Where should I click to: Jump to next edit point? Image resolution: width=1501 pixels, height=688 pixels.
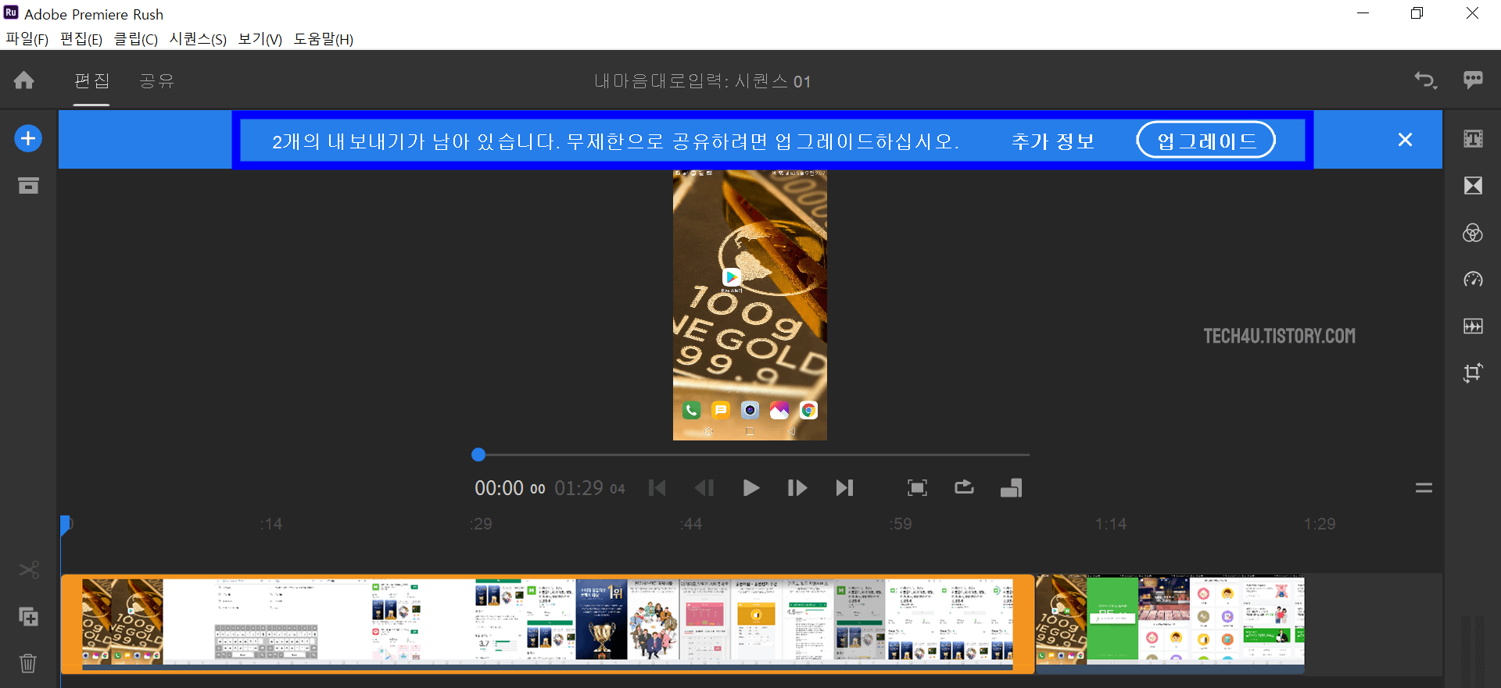coord(844,488)
